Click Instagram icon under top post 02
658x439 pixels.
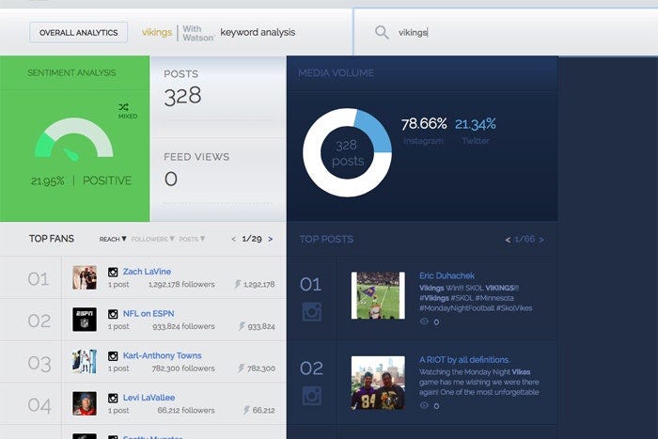(x=312, y=397)
